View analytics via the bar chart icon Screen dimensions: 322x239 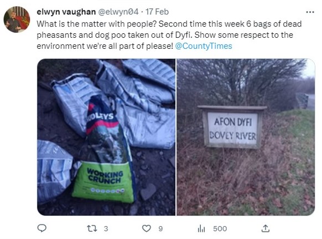click(201, 228)
